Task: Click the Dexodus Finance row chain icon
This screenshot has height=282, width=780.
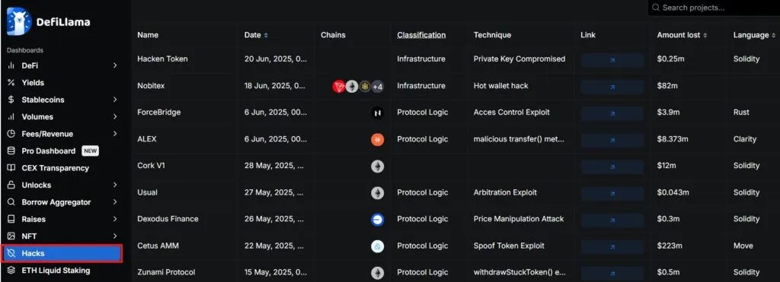Action: click(378, 220)
